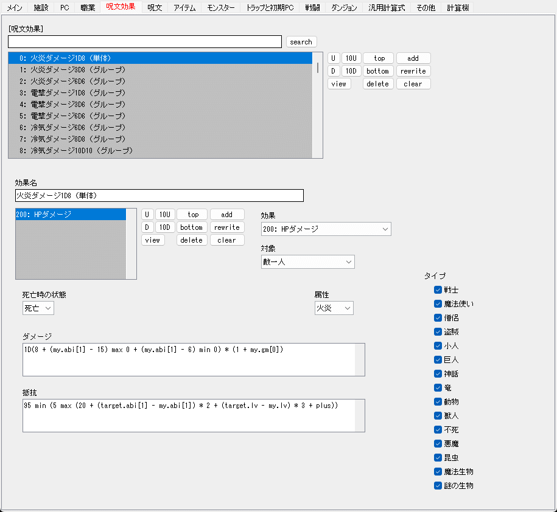557x512 pixels.
Task: Click the upper clear button beside the spell list
Action: (413, 84)
